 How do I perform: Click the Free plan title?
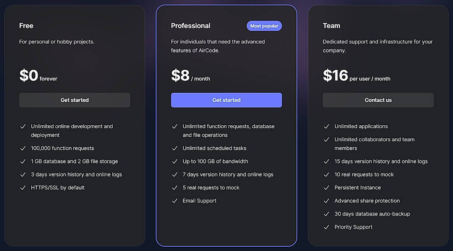[26, 26]
